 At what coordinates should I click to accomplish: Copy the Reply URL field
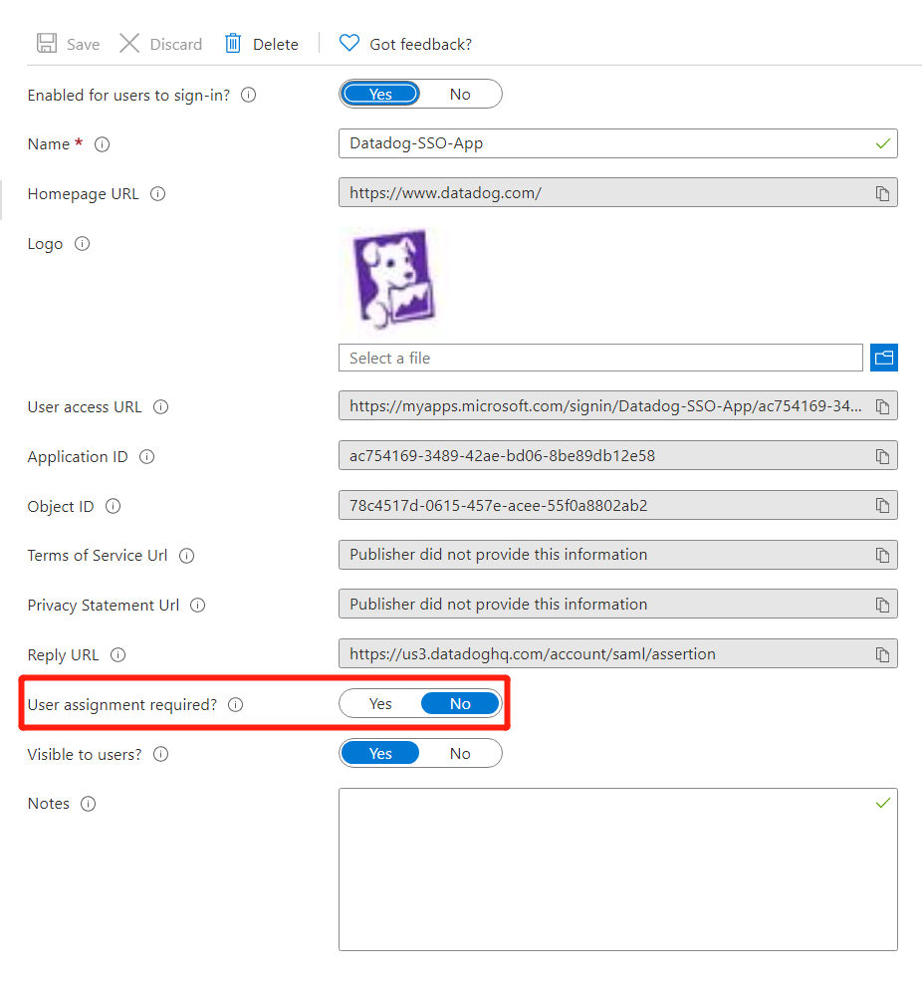pos(882,655)
